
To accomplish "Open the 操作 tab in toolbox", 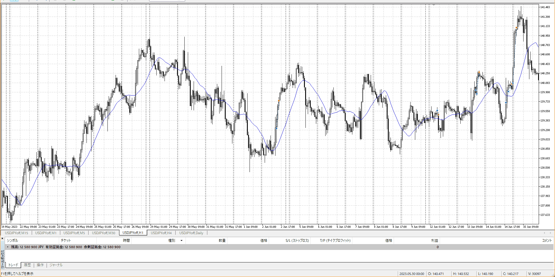I will point(40,265).
